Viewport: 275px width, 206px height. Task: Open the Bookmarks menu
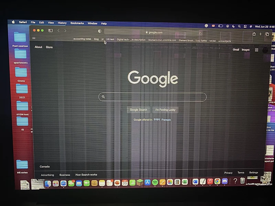coord(77,23)
